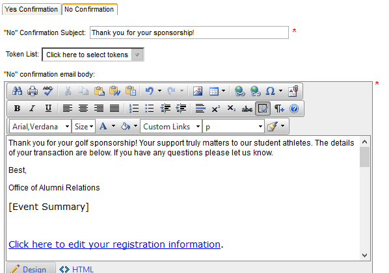Toggle the Underline button

[x=48, y=109]
